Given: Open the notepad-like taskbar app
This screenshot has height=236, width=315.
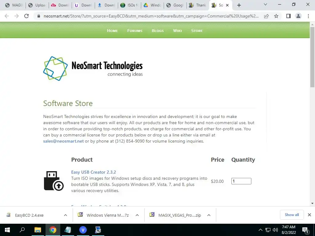Looking at the screenshot, I should click(68, 230).
